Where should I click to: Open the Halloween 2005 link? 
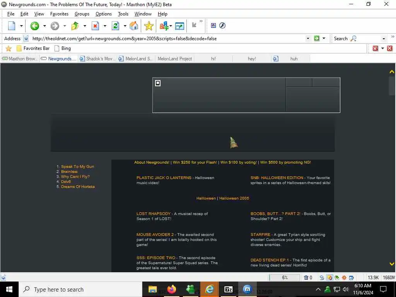tap(234, 198)
